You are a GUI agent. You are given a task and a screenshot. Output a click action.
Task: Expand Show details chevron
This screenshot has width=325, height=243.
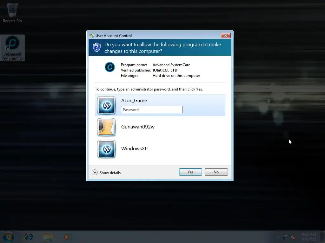[x=95, y=172]
